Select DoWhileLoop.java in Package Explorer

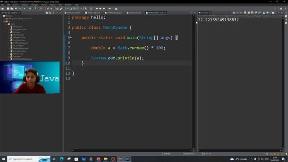click(20, 43)
